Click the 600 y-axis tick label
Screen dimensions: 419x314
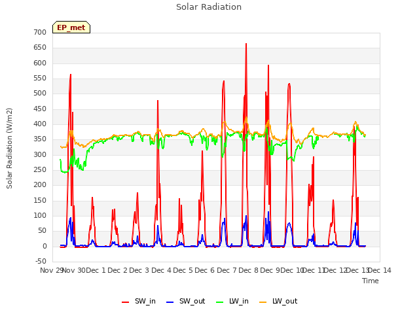coord(40,63)
